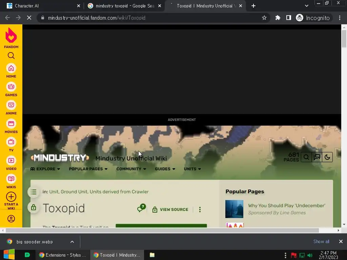Viewport: 347px width, 260px height.
Task: Open the Ground Unit category link
Action: (x=74, y=192)
